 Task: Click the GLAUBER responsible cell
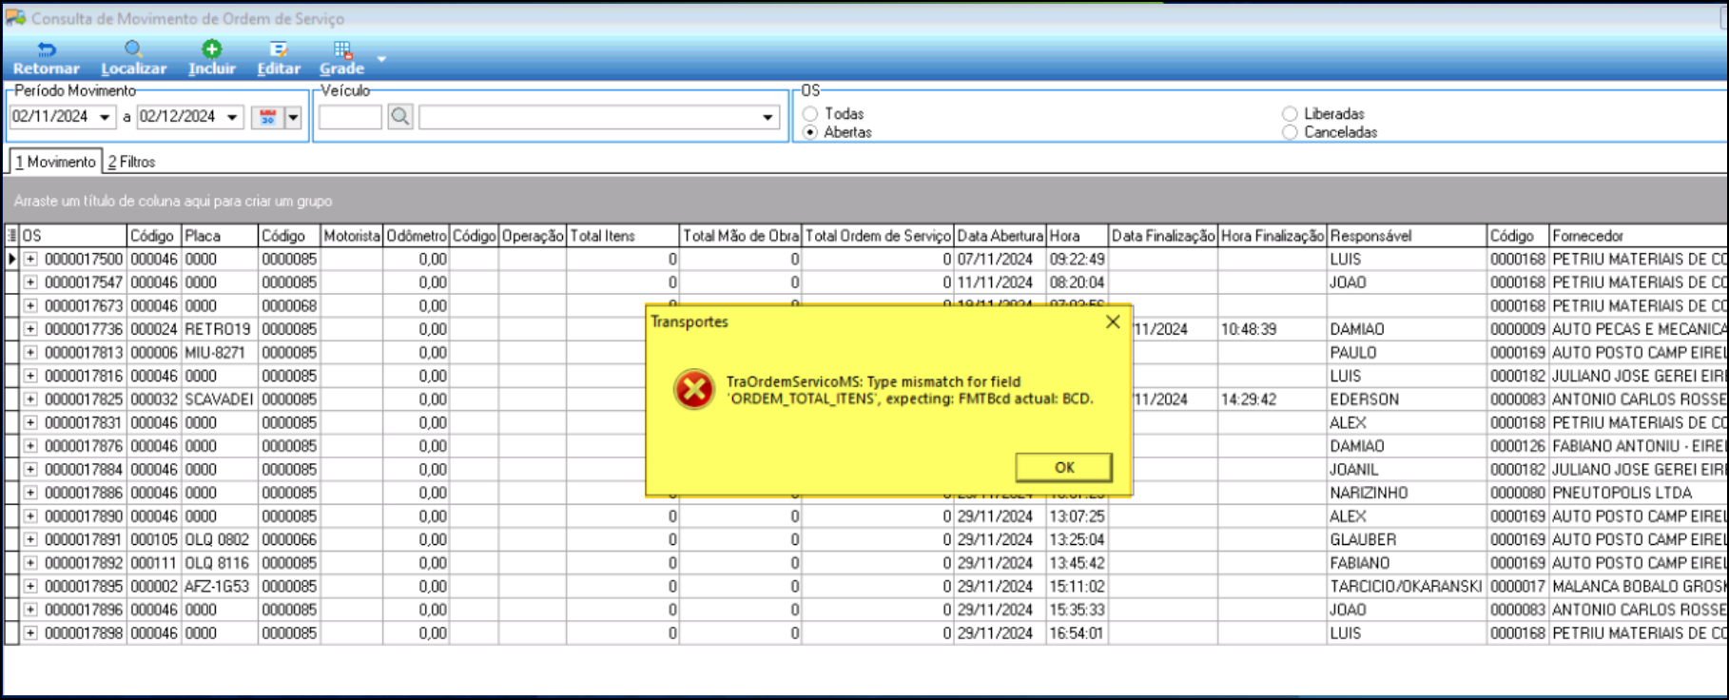tap(1407, 539)
